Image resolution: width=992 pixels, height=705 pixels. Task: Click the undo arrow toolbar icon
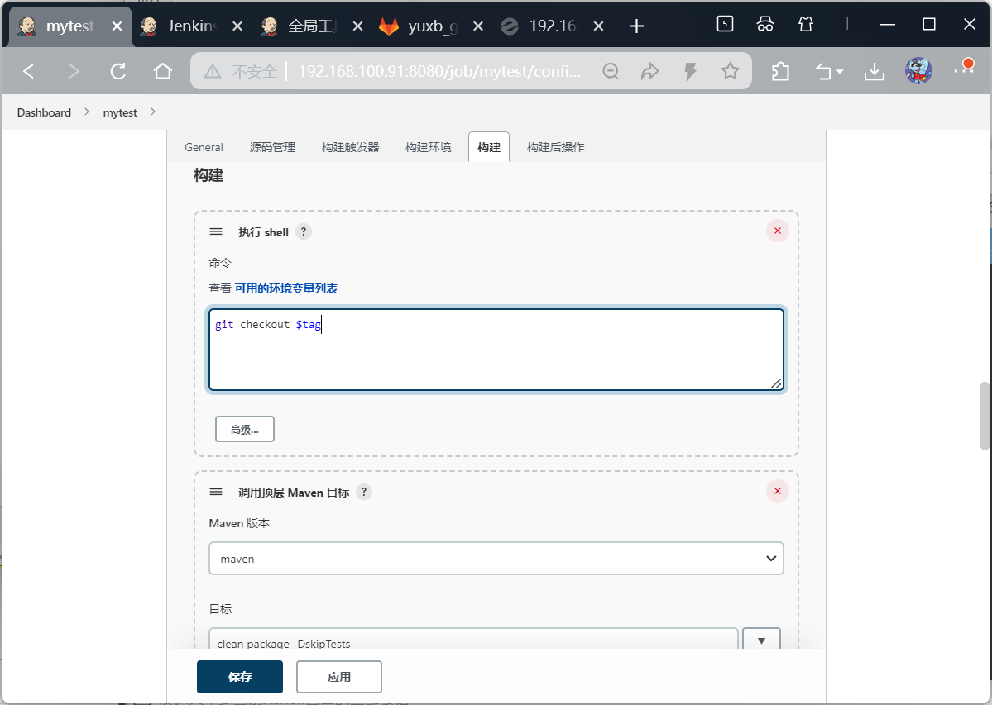822,71
